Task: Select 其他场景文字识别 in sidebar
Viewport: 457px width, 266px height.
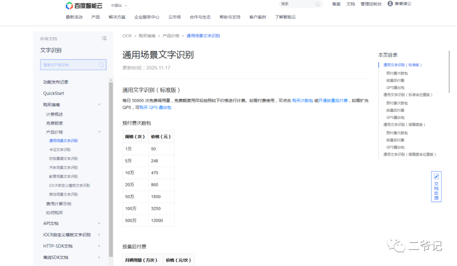Action: (63, 194)
